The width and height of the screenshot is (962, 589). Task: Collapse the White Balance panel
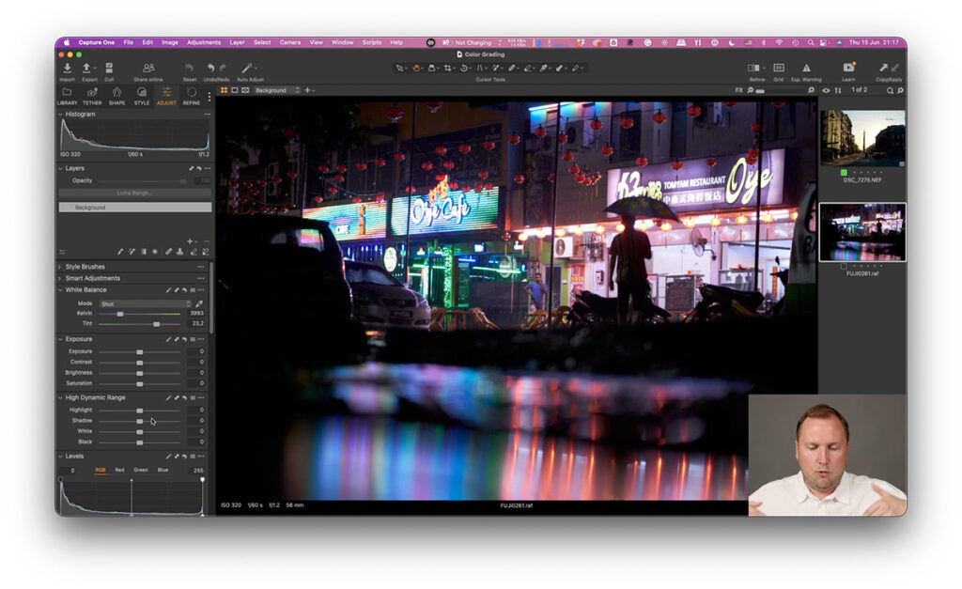pos(61,290)
